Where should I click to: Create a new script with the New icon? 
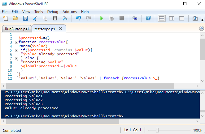pyautogui.click(x=5, y=18)
